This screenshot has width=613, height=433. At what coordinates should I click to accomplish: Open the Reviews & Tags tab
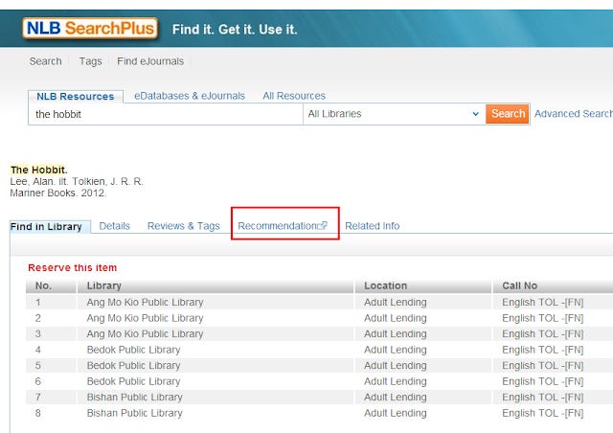tap(183, 226)
